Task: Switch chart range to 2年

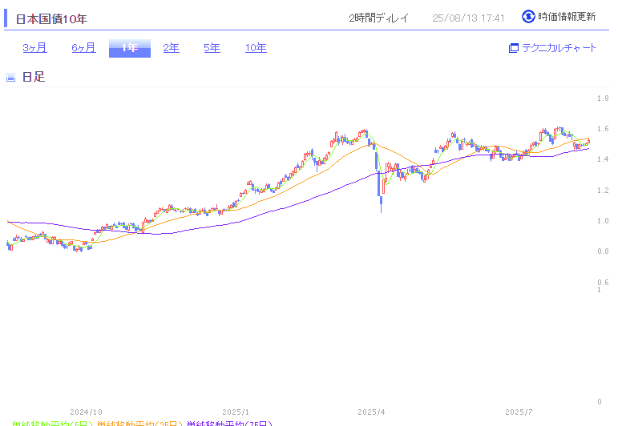Action: coord(171,48)
